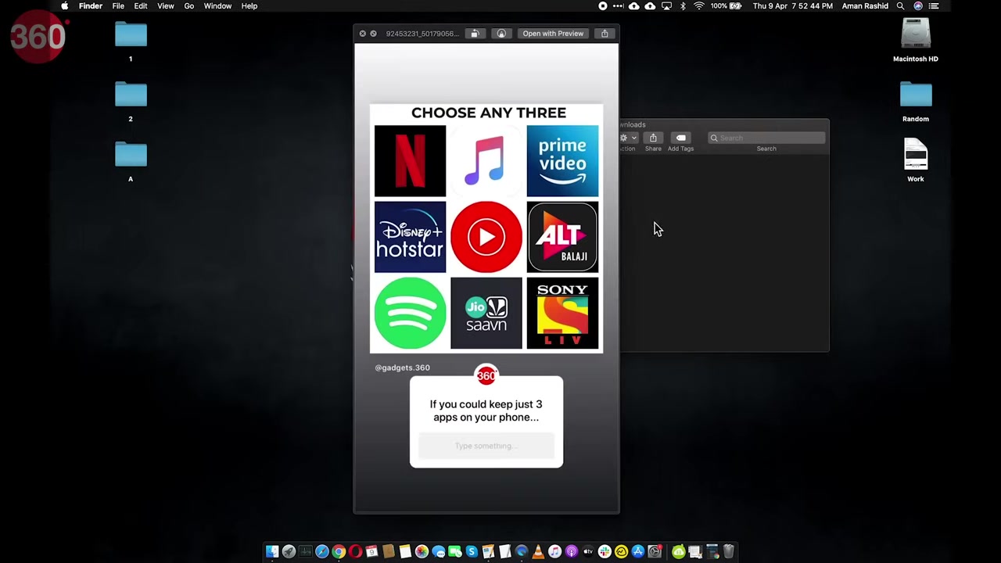The width and height of the screenshot is (1001, 563).
Task: Click the Wi-Fi icon in the menu bar
Action: click(x=698, y=6)
